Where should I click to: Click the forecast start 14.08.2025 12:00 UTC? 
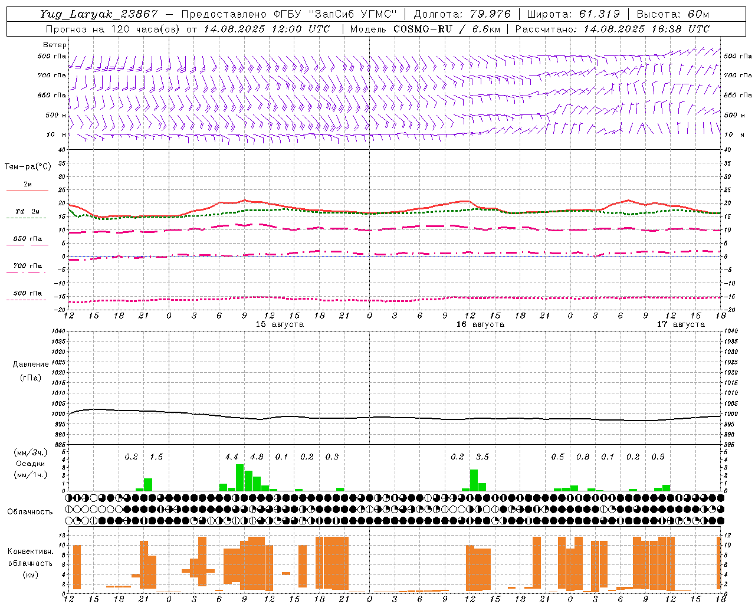267,29
